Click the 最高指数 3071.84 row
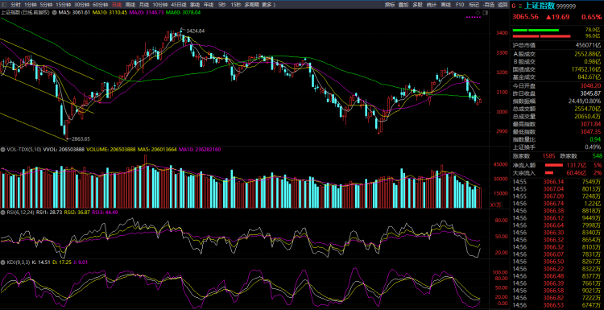The height and width of the screenshot is (310, 604). tap(556, 124)
